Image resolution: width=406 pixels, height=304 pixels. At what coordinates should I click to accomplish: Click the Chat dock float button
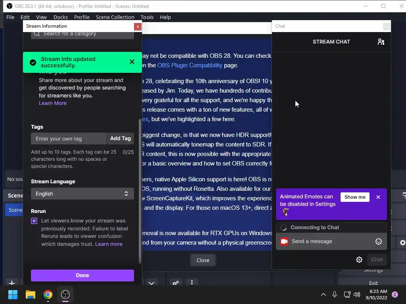[387, 27]
